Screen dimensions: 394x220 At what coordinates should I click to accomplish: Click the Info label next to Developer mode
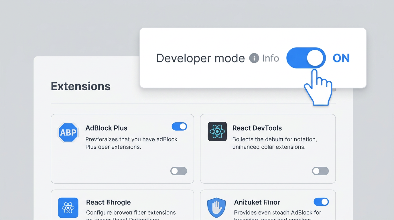tap(271, 58)
